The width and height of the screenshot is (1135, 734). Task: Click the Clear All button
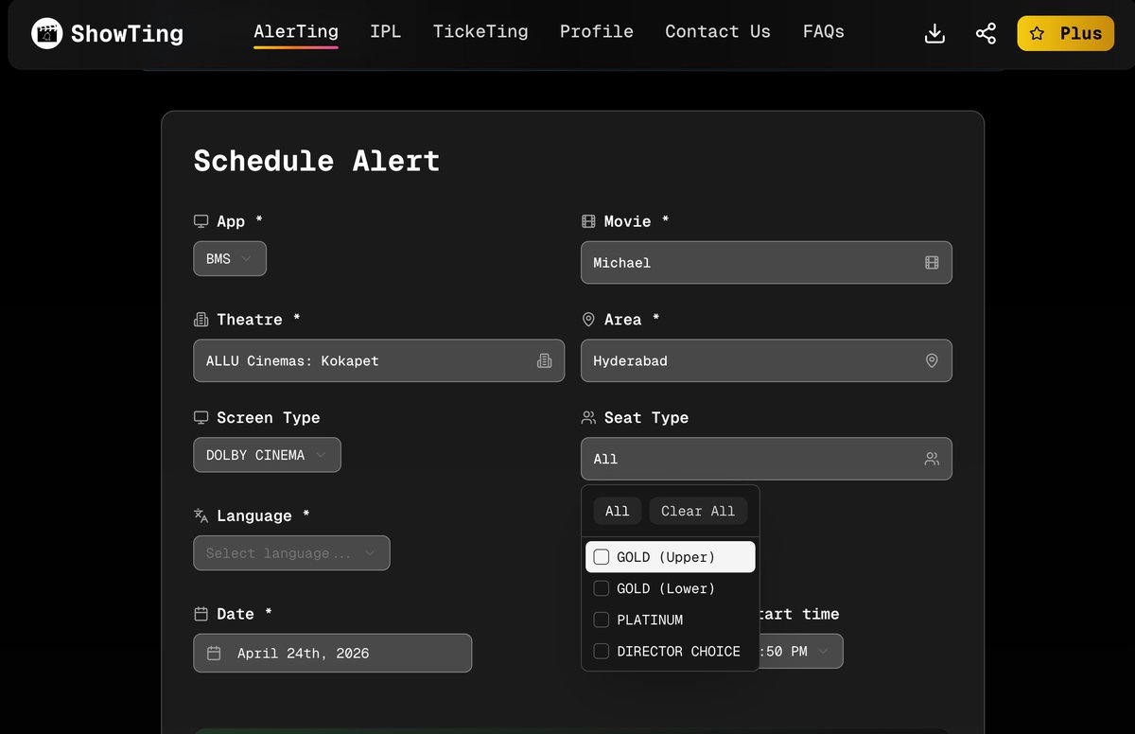click(698, 511)
